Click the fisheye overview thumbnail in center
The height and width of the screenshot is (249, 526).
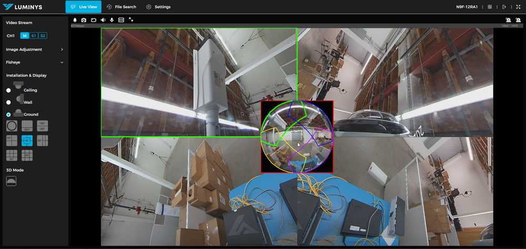(298, 137)
